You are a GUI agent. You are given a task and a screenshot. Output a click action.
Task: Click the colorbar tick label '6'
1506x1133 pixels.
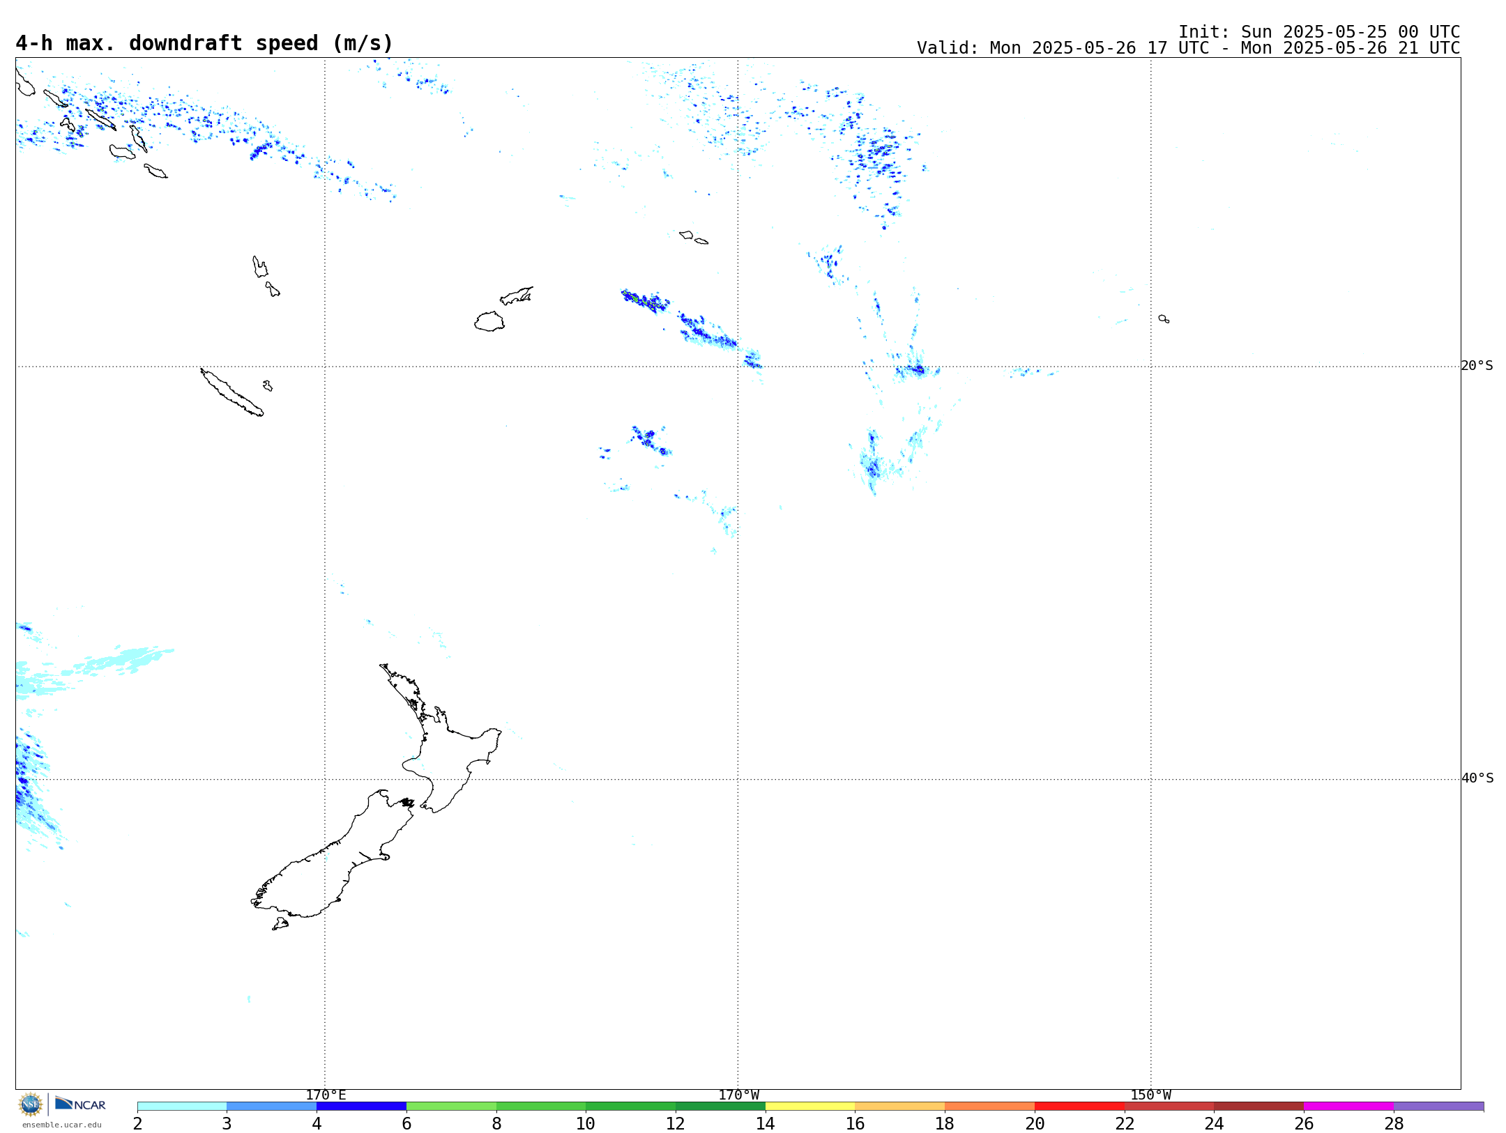(x=406, y=1123)
